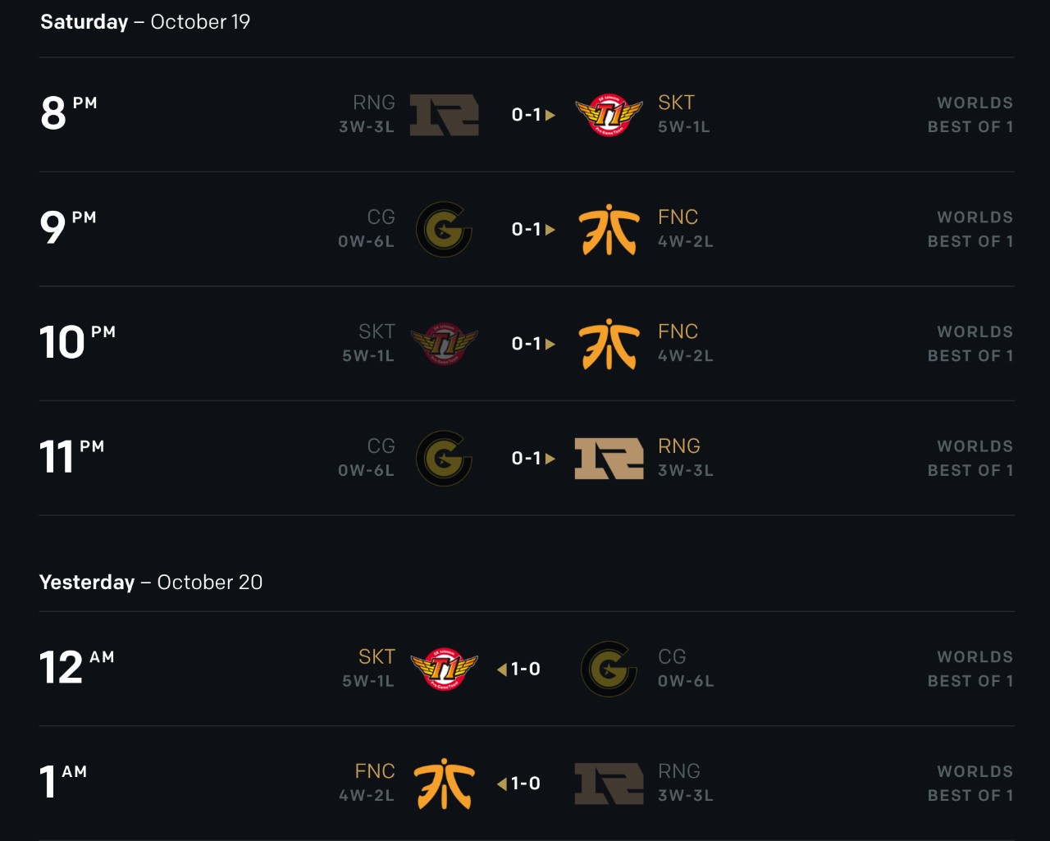Click the CG logo in the 12 AM match
The width and height of the screenshot is (1050, 841).
click(x=609, y=669)
